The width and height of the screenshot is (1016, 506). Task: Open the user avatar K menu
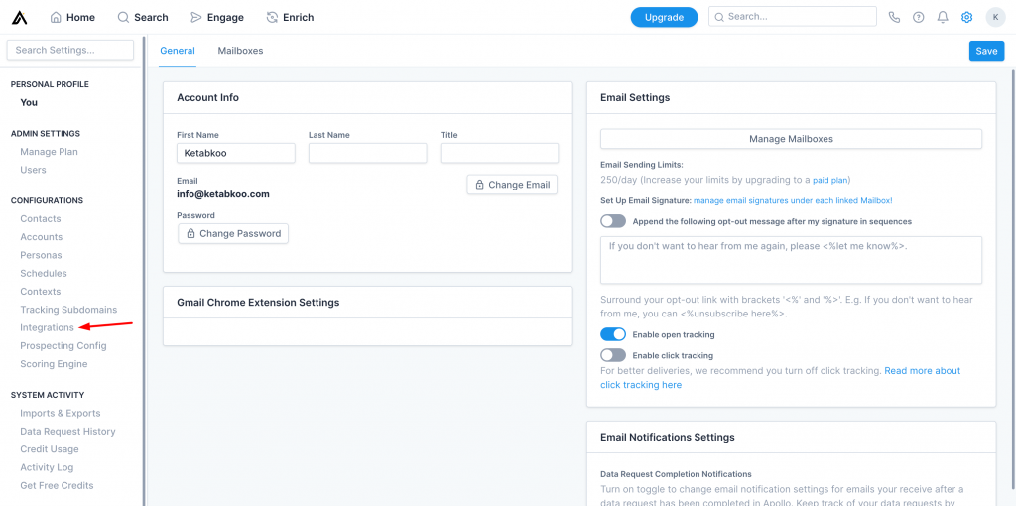[995, 17]
